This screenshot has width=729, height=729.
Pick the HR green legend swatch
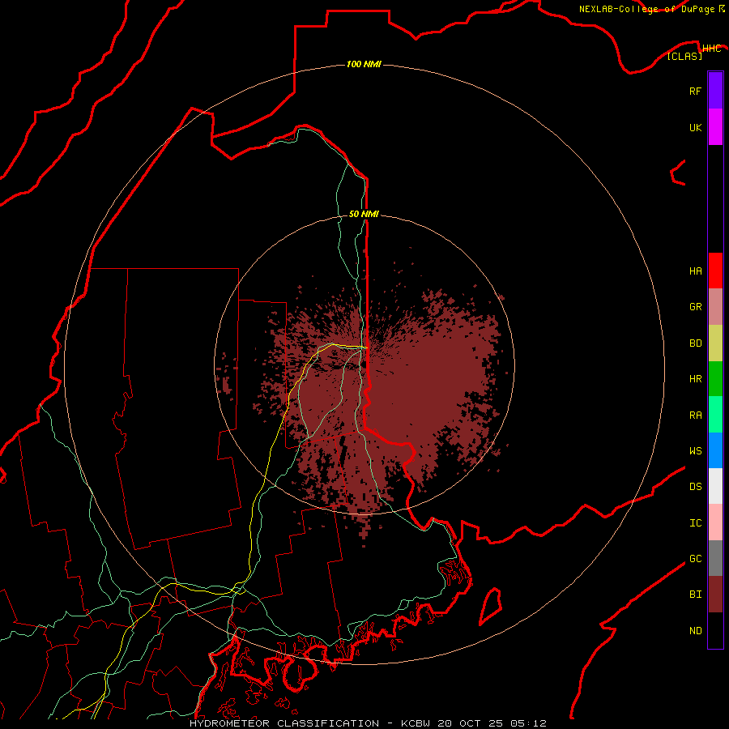pyautogui.click(x=715, y=379)
